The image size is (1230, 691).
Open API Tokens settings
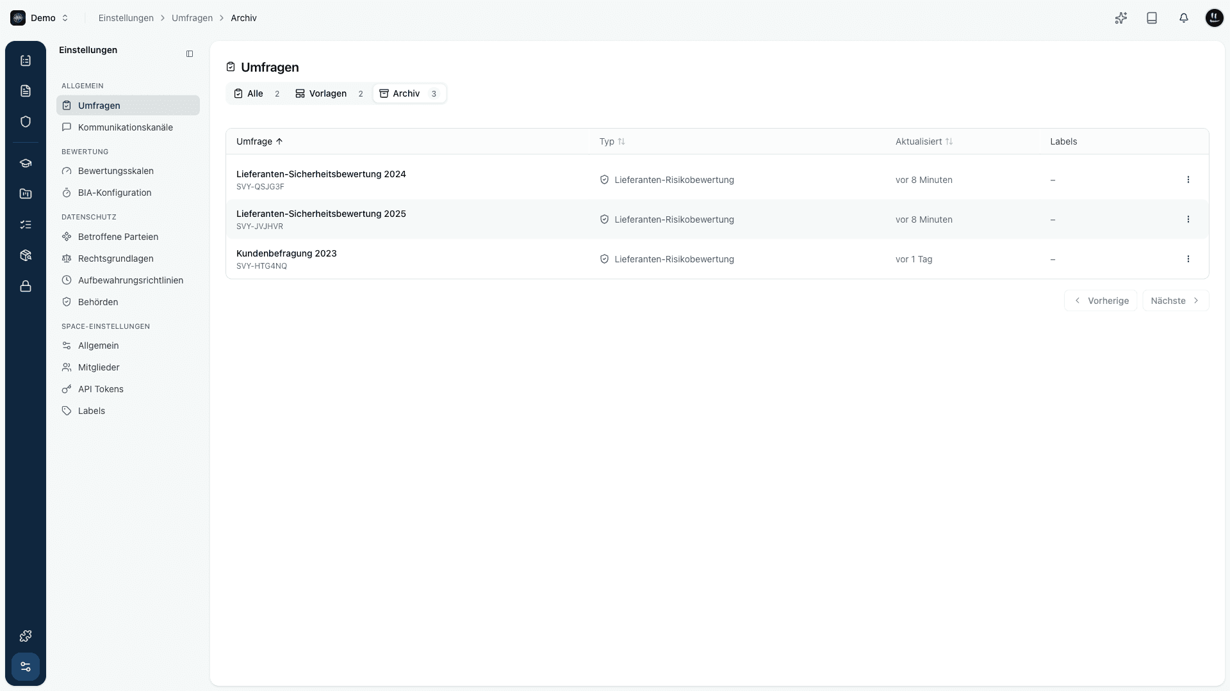128,389
